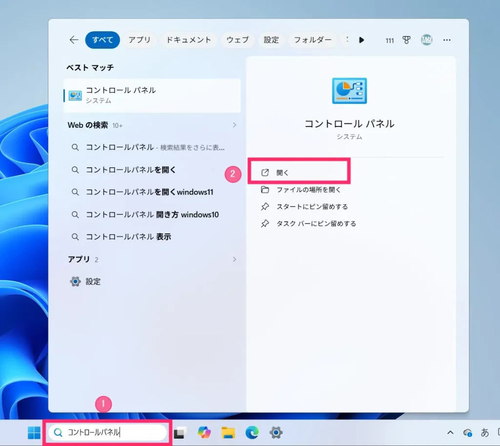Select suggestion コントロールパネル 開き方 windows10

pyautogui.click(x=152, y=215)
